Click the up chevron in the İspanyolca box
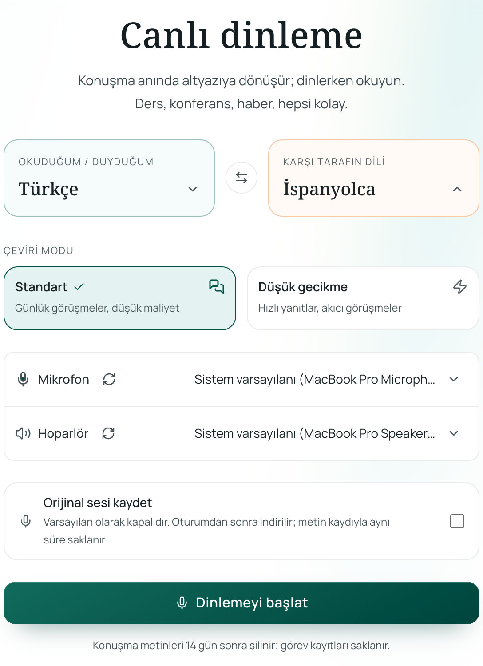 457,189
